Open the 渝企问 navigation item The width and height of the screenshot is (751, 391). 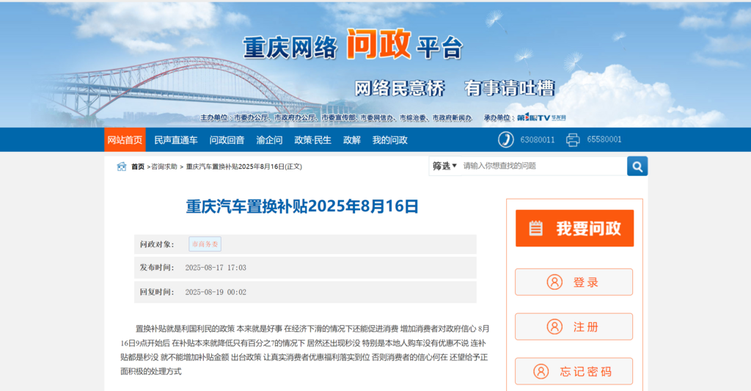(x=269, y=140)
